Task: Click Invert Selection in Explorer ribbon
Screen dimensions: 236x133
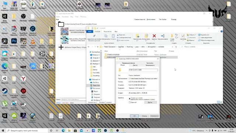Action: point(206,40)
